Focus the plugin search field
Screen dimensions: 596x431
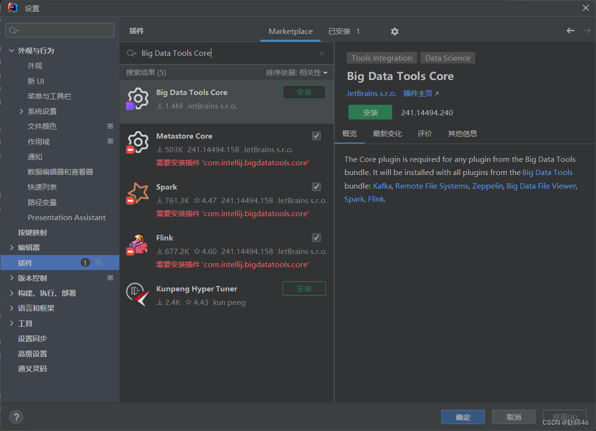coord(227,53)
